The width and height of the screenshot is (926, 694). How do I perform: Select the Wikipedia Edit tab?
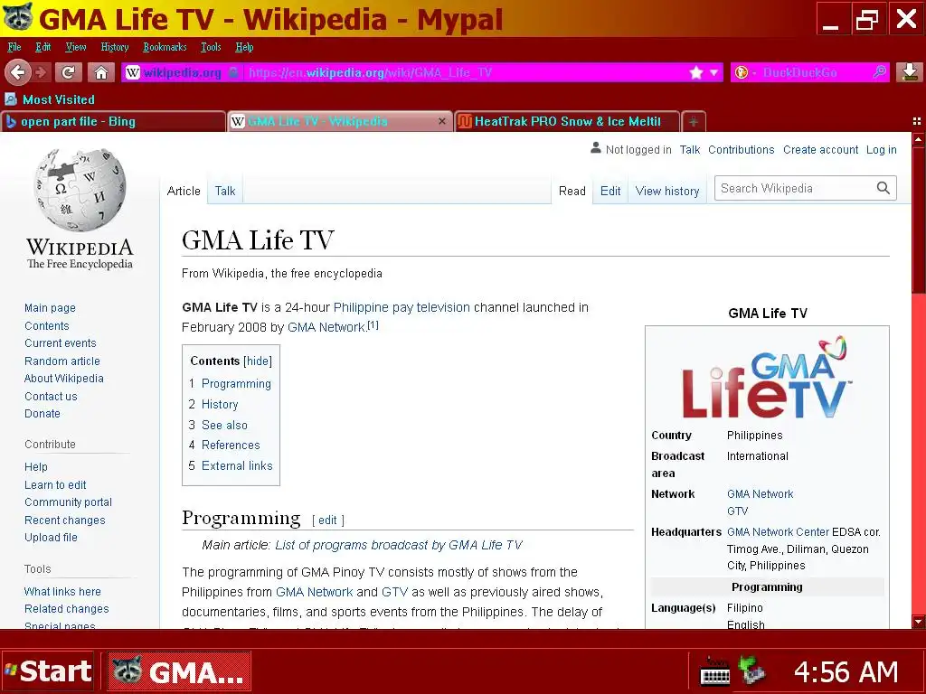610,192
